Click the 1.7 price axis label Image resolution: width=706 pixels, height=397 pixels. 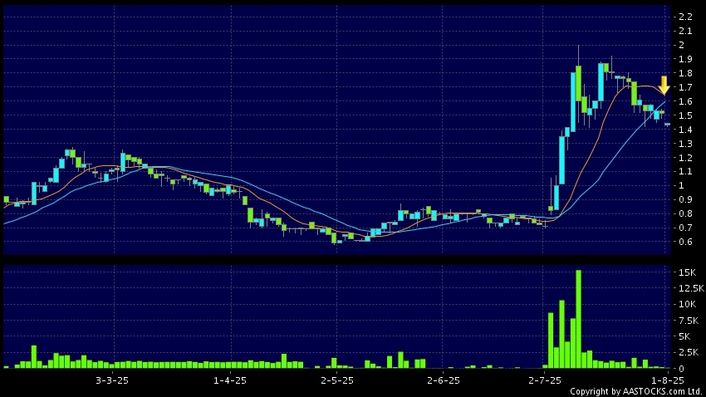[685, 87]
